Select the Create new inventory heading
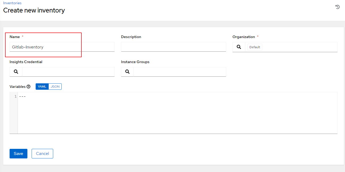The height and width of the screenshot is (172, 345). point(34,10)
